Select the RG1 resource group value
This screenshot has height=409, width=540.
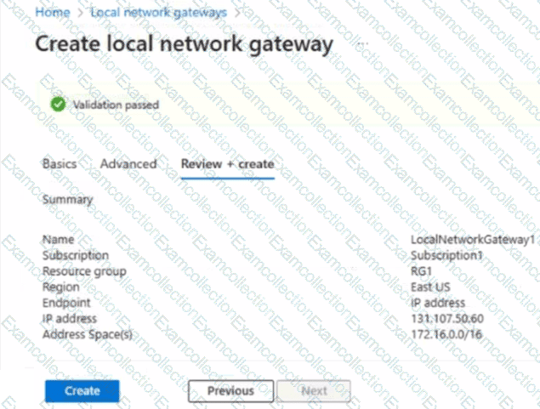pyautogui.click(x=421, y=271)
